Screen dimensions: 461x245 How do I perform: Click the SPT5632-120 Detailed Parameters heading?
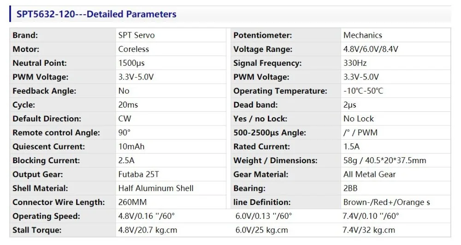(x=96, y=14)
